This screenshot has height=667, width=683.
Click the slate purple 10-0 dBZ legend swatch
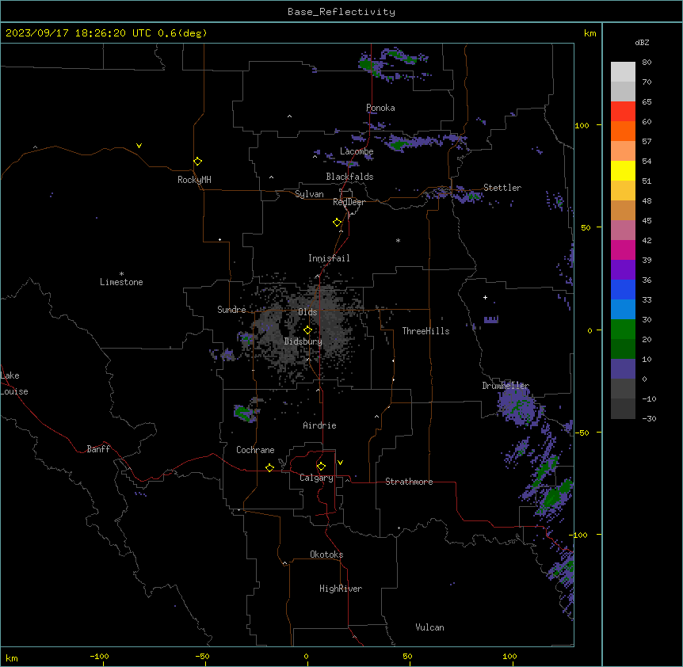coord(623,369)
